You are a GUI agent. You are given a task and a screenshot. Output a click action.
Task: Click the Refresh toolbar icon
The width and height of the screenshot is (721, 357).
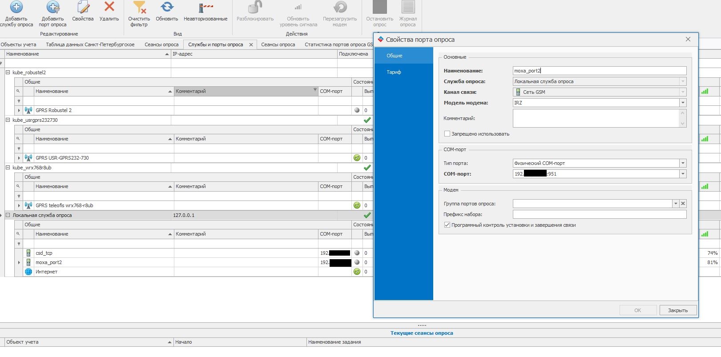(167, 8)
